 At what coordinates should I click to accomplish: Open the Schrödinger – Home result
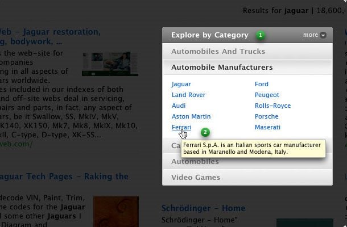tap(203, 208)
